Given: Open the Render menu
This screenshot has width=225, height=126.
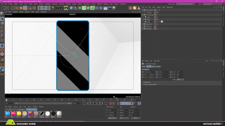Looking at the screenshot, I should [80, 4].
